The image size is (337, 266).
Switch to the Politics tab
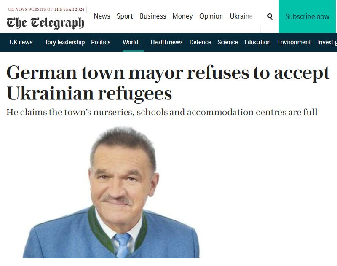point(101,42)
